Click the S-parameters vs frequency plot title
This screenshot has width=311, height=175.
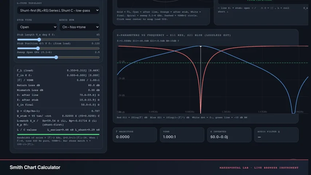tap(174, 35)
